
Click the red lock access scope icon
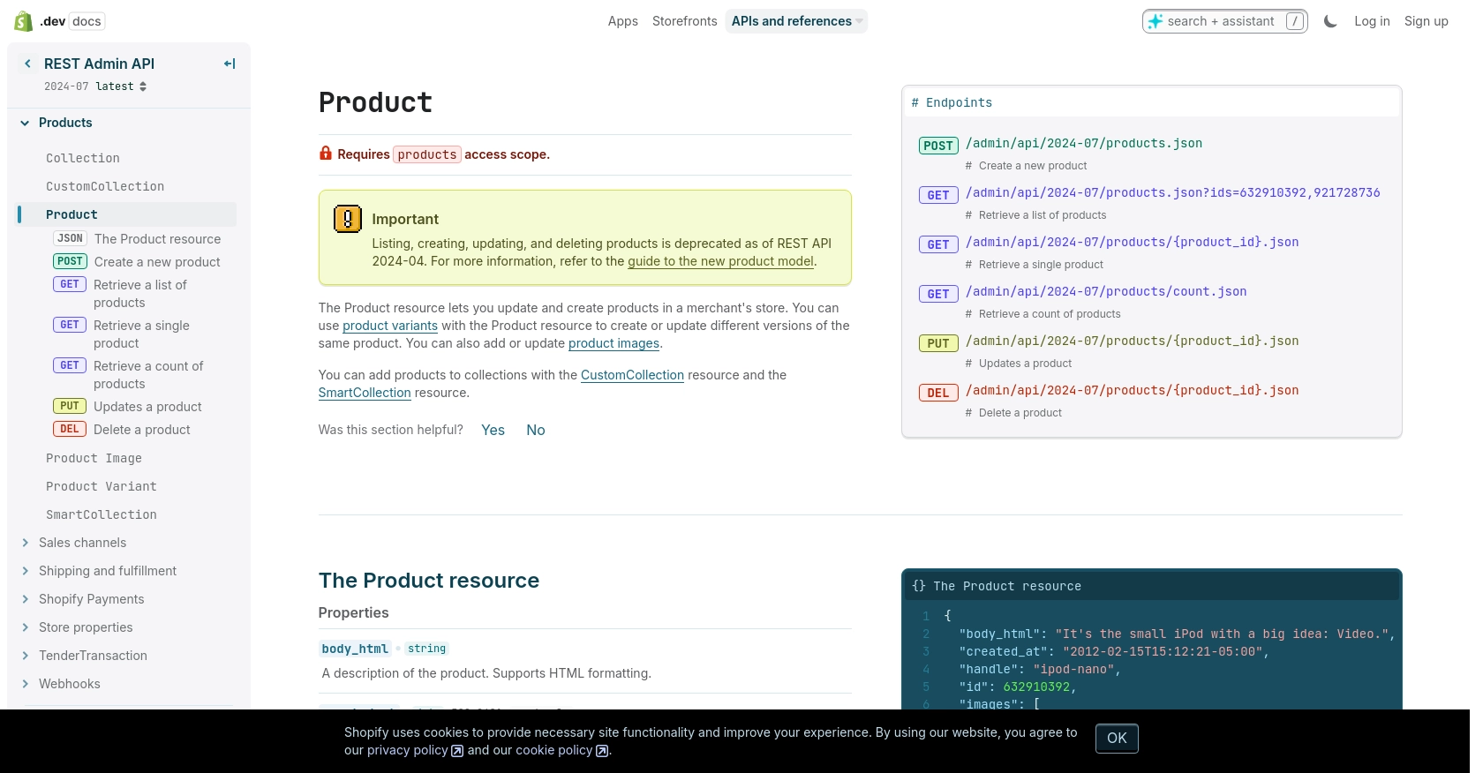(x=326, y=154)
